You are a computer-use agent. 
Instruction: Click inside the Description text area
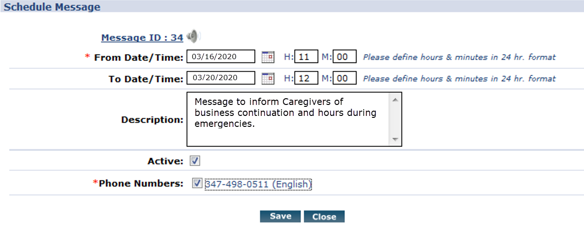(287, 119)
